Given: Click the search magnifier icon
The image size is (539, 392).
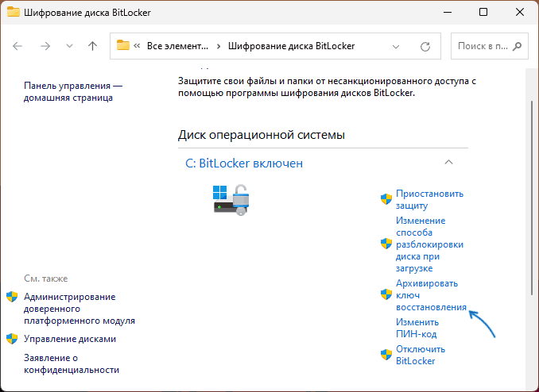Looking at the screenshot, I should [x=517, y=46].
